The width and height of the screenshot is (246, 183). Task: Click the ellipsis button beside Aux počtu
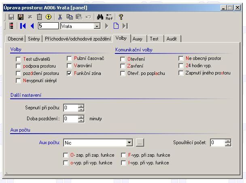tap(139, 143)
